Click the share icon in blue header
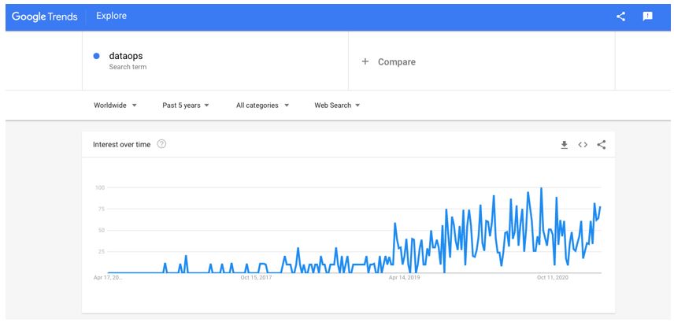 pos(620,17)
